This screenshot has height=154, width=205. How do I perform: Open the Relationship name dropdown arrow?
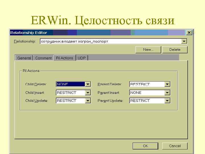tap(184, 41)
